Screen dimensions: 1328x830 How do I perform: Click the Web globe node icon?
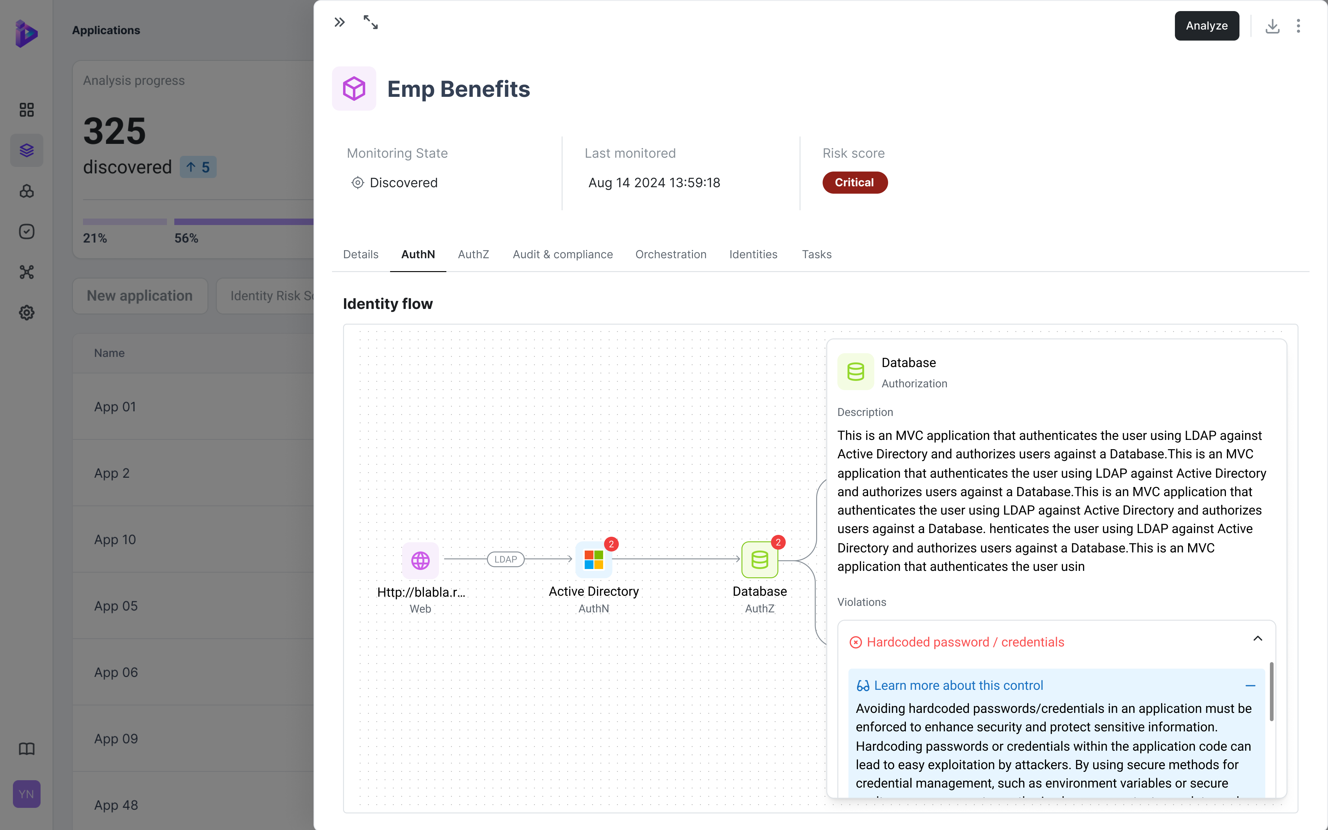pos(420,560)
